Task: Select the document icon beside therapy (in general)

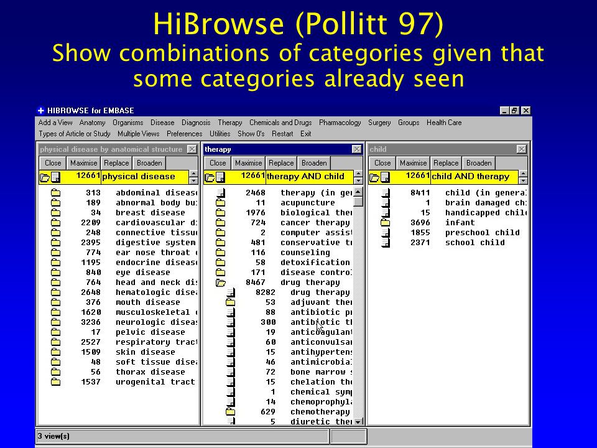Action: pos(221,193)
